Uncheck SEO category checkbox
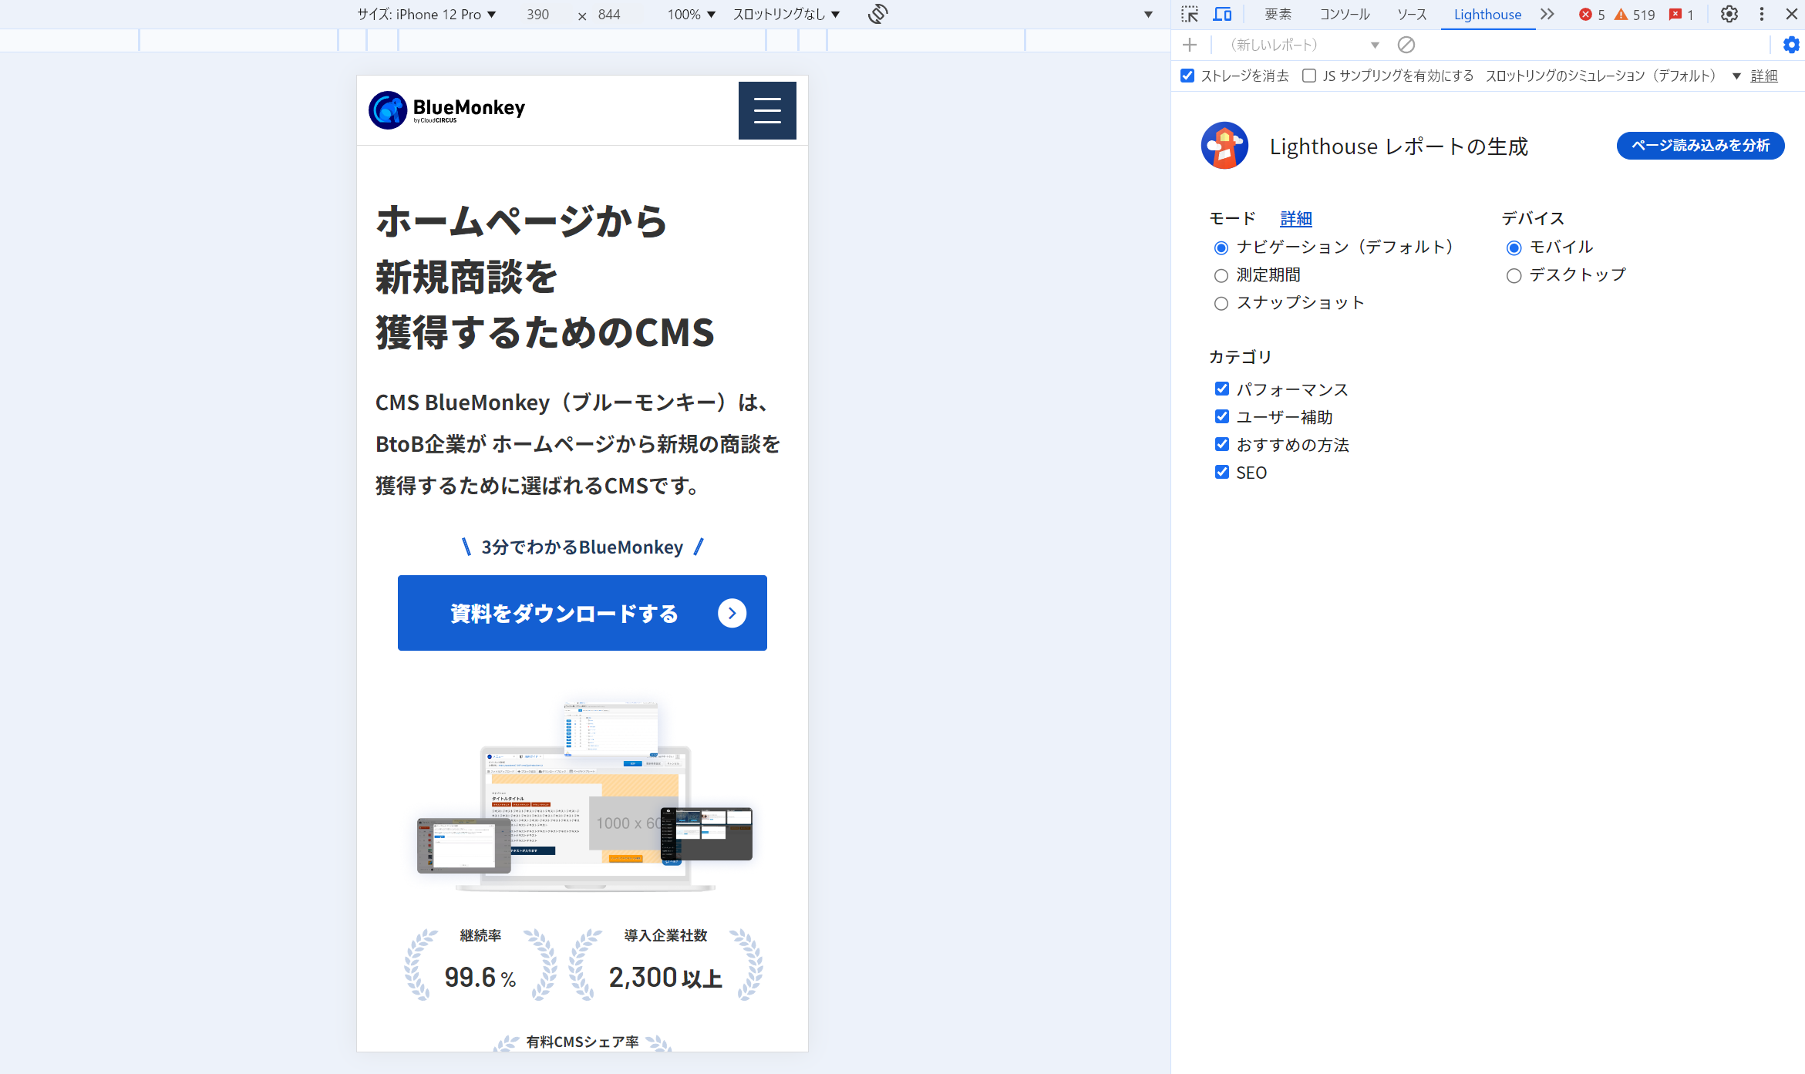The width and height of the screenshot is (1805, 1074). coord(1221,472)
